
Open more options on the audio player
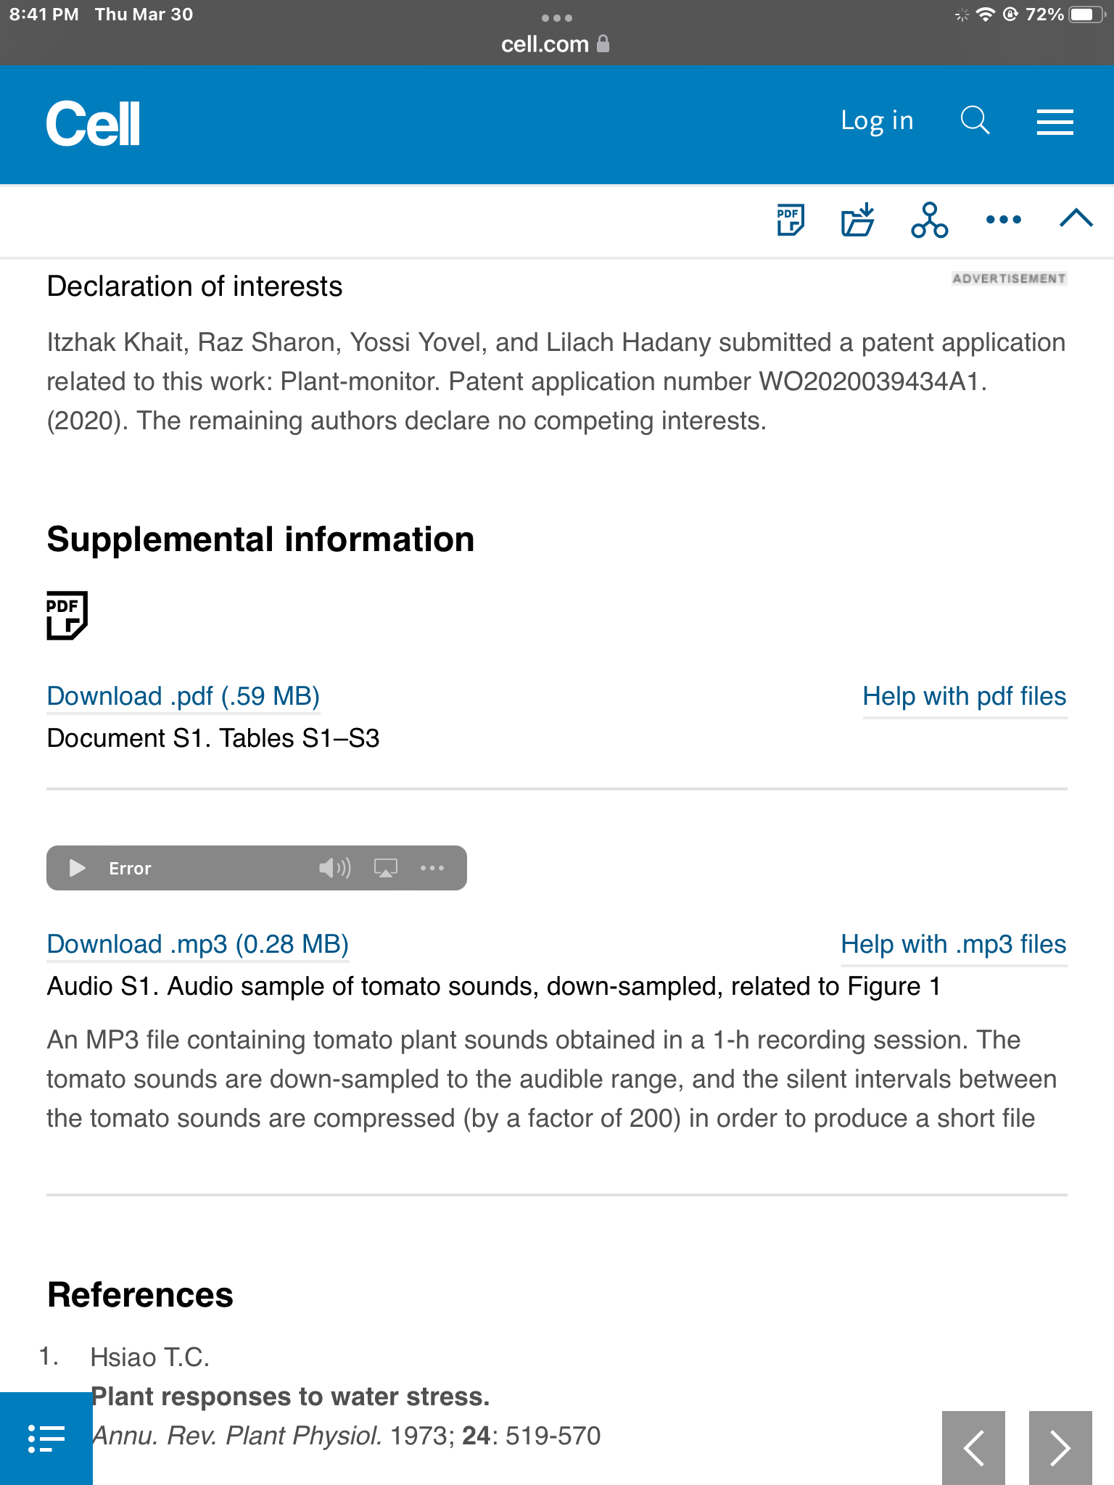(432, 868)
